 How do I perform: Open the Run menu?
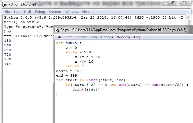pyautogui.click(x=94, y=37)
